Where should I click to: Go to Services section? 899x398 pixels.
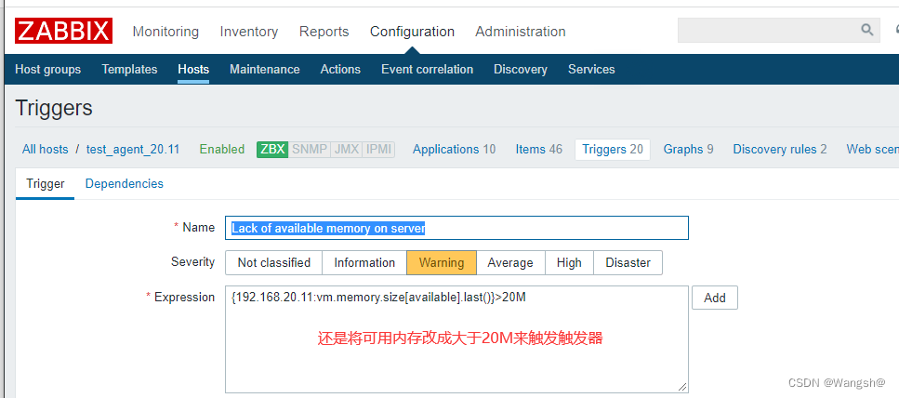coord(591,70)
